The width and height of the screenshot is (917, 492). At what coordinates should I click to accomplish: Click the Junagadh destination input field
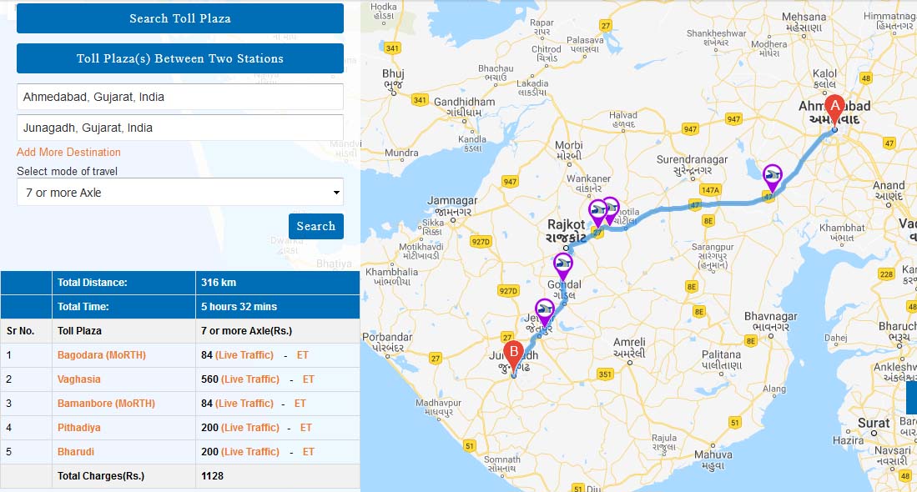180,128
